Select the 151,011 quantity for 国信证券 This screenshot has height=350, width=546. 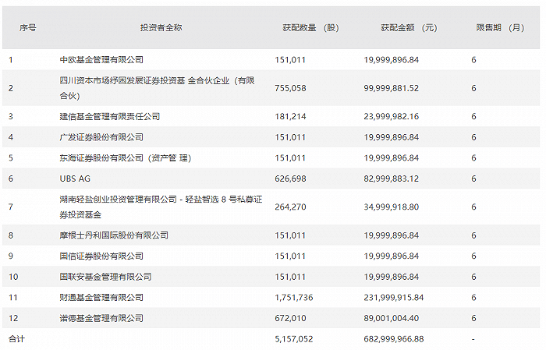[290, 256]
